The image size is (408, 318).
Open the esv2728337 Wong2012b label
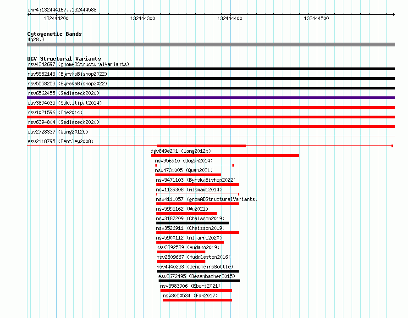coord(58,132)
